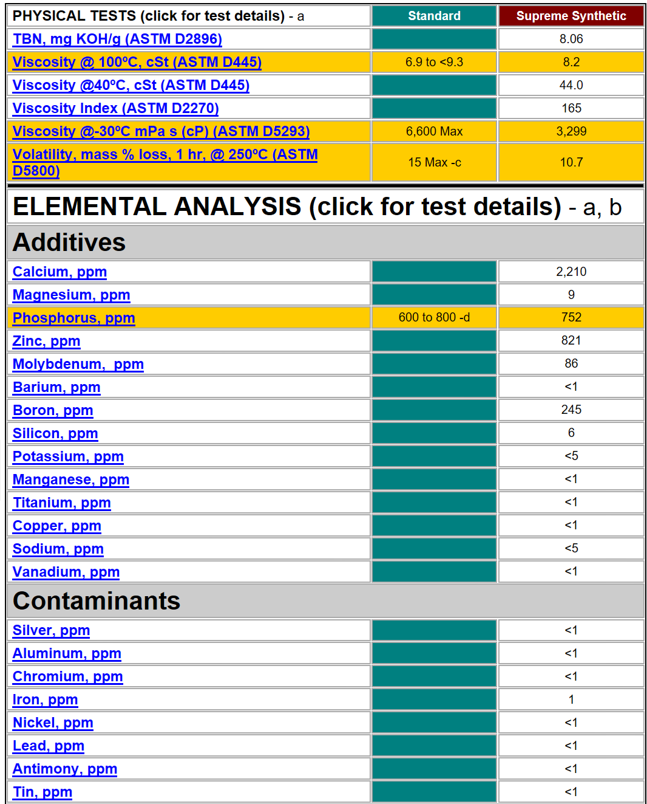Click the Tin, ppm link
Screen dimensions: 647x804
click(42, 792)
